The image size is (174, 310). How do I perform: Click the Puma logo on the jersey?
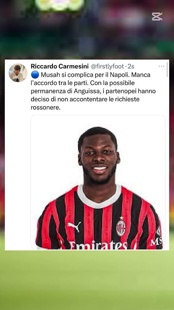(x=74, y=226)
